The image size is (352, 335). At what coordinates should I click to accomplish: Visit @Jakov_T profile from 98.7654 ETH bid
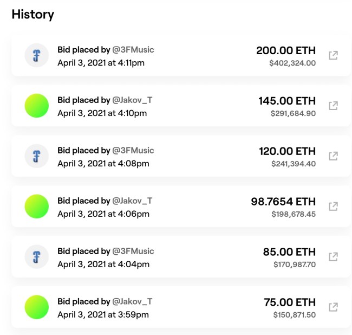[132, 201]
